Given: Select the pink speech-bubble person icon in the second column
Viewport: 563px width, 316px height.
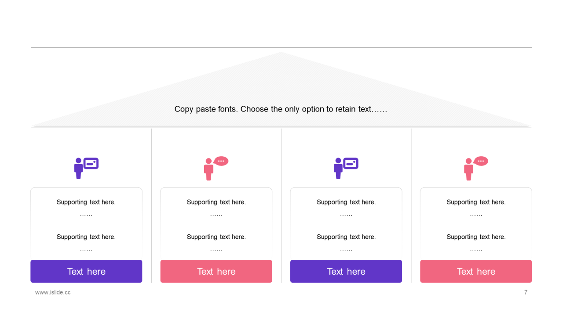Looking at the screenshot, I should tap(216, 168).
